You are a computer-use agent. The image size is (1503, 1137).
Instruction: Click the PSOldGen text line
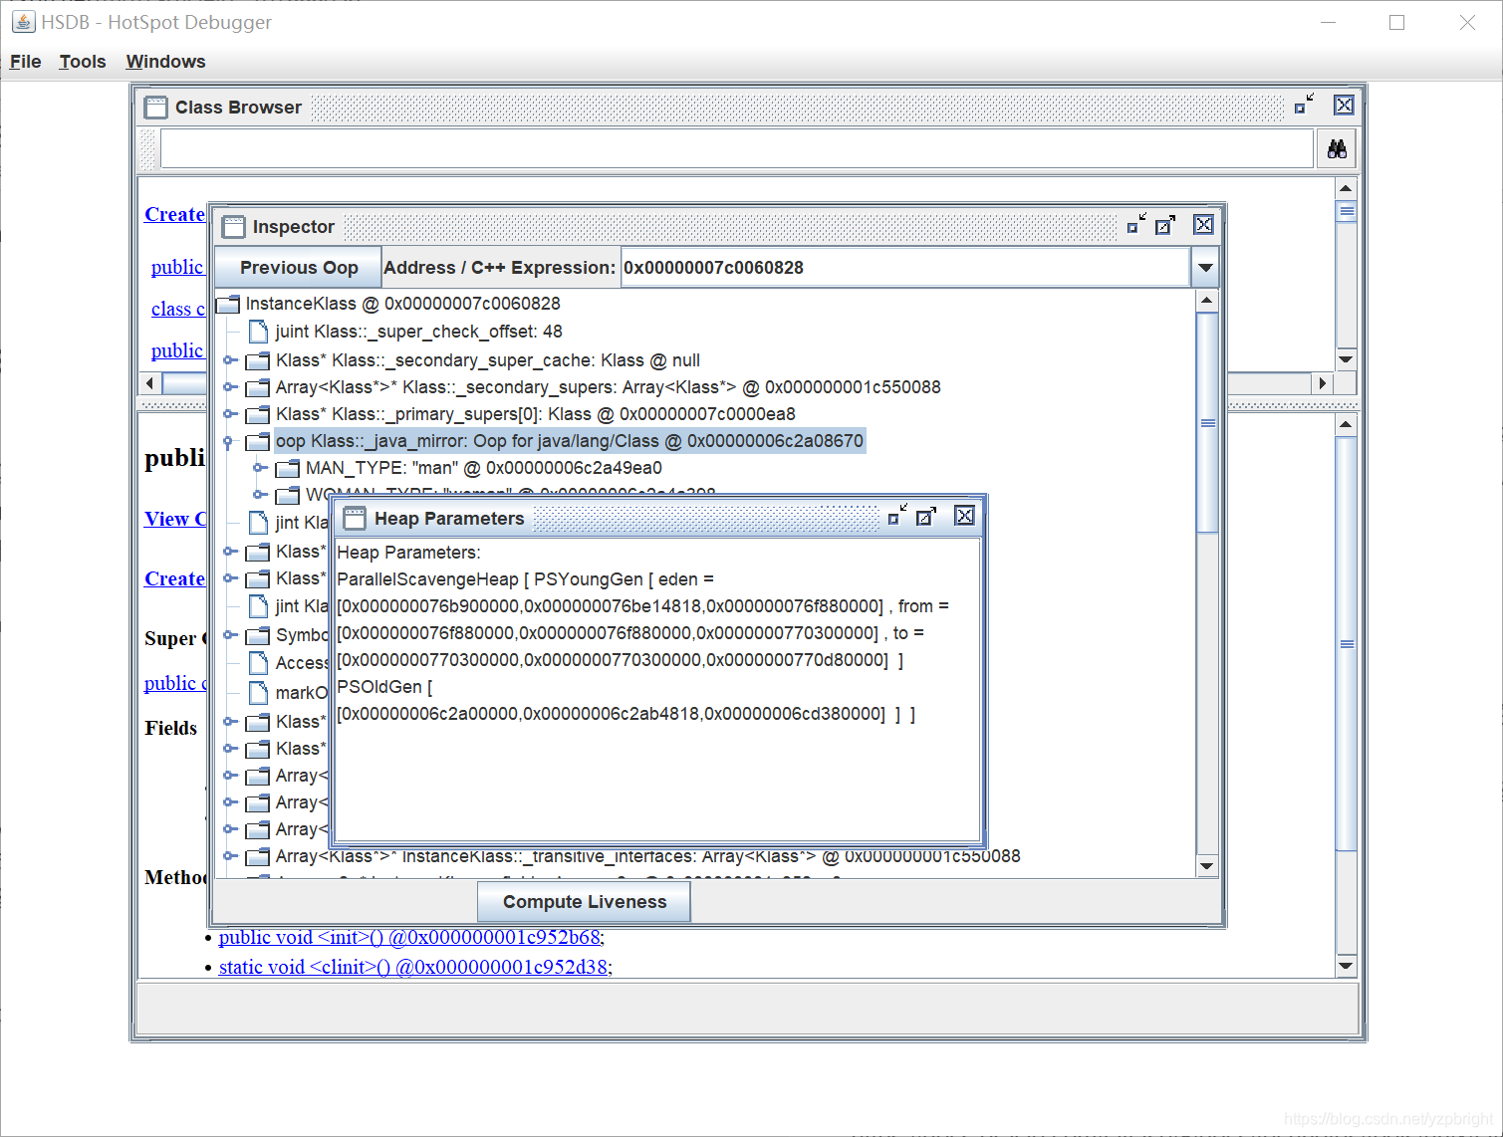pos(384,687)
